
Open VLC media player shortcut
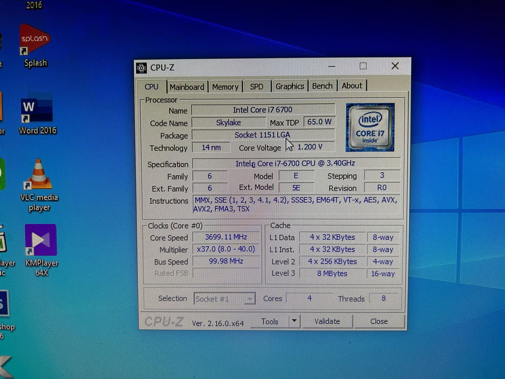point(39,175)
